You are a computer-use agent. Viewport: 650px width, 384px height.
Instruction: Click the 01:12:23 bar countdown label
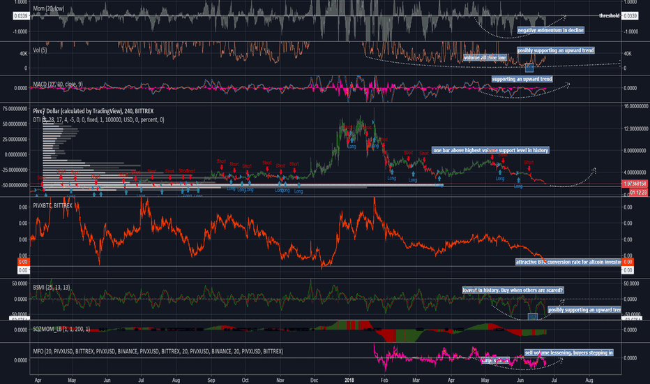638,192
